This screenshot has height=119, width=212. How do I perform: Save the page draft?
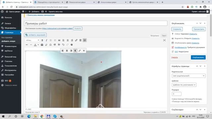click(177, 29)
